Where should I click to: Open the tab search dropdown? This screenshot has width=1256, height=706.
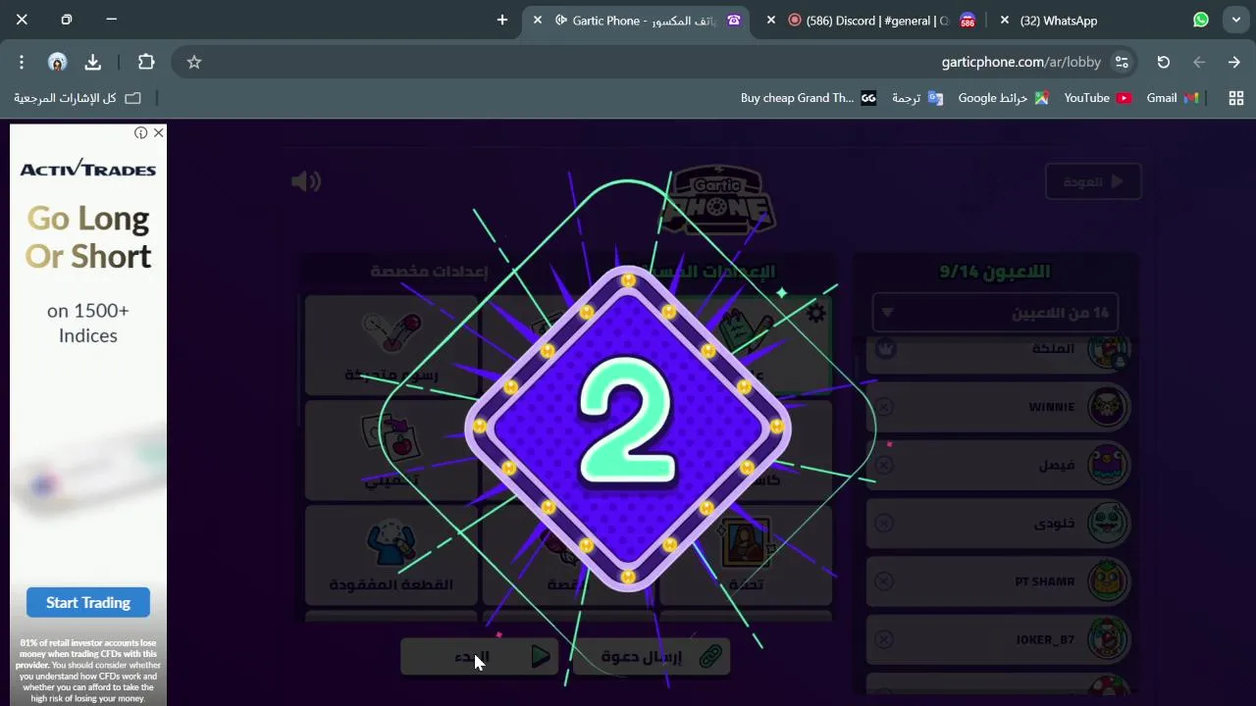[x=1236, y=20]
